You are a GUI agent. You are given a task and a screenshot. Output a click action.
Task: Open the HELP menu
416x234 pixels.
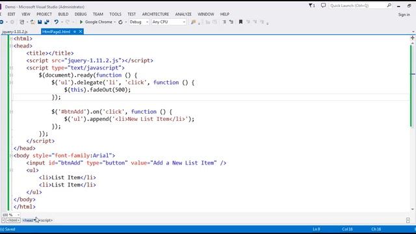224,14
